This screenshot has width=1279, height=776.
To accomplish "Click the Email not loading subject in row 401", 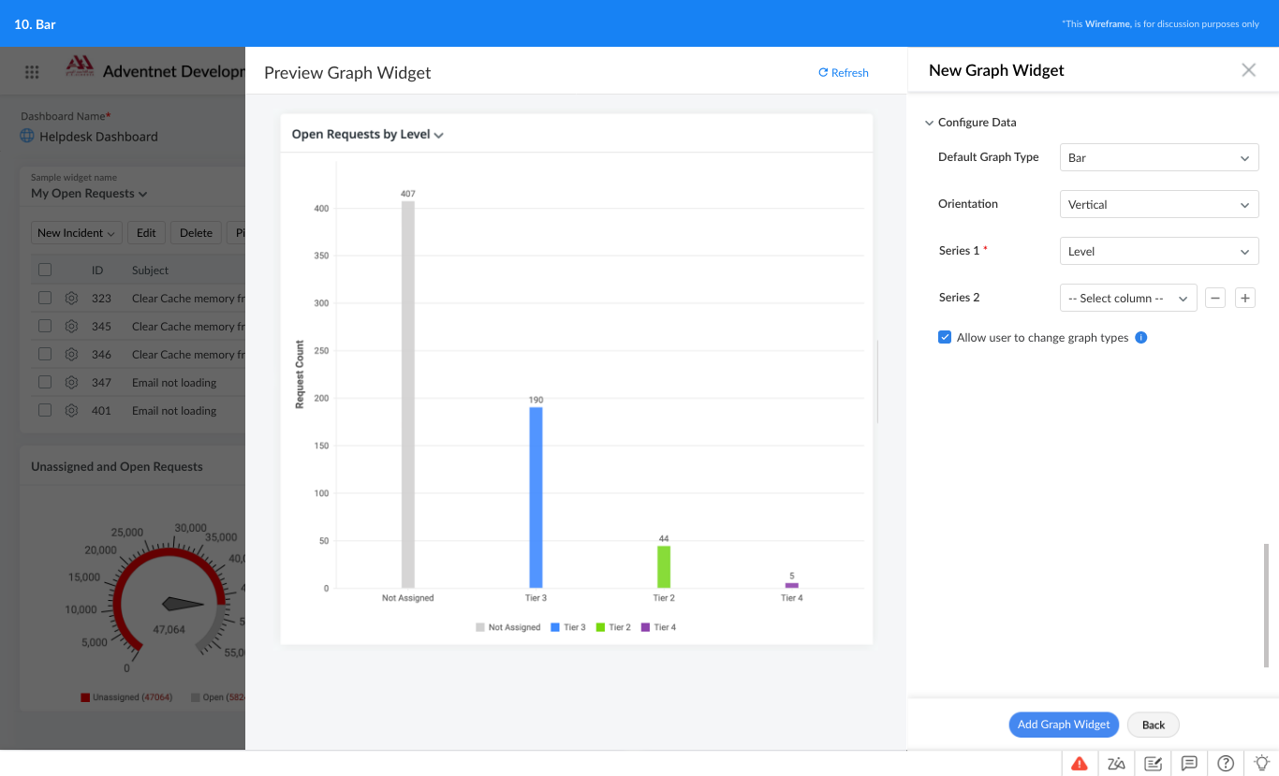I will click(174, 411).
